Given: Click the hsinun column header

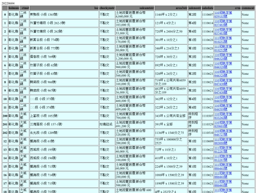Looking at the screenshot, I should click(14, 8).
